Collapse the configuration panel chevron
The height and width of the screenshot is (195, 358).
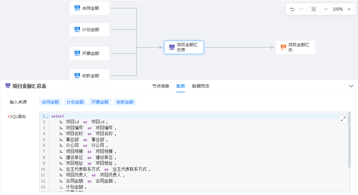[351, 86]
